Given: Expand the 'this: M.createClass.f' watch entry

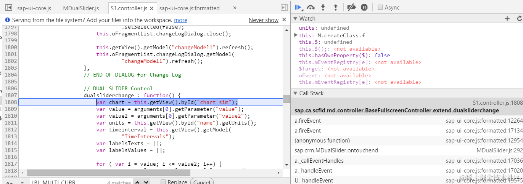Looking at the screenshot, I should pyautogui.click(x=296, y=35).
